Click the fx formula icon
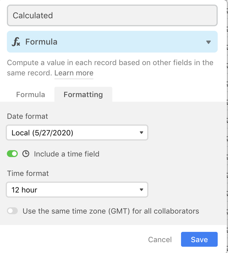The image size is (228, 253). point(16,42)
